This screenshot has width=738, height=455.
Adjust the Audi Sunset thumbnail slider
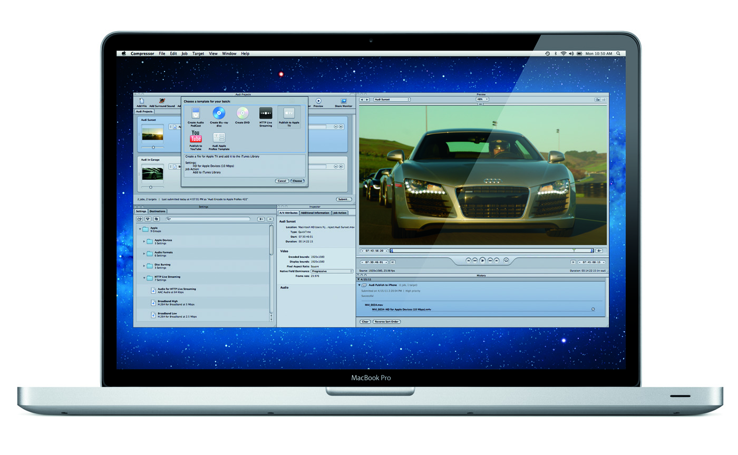pyautogui.click(x=153, y=147)
